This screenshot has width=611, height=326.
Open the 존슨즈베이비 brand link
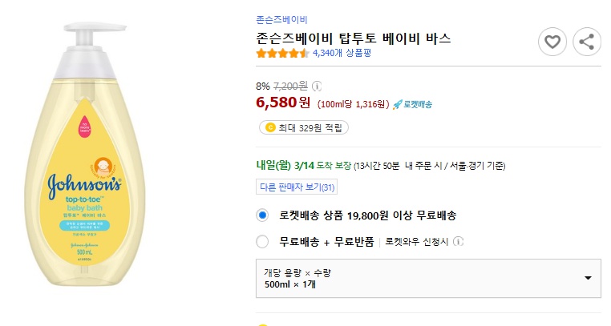click(x=281, y=19)
